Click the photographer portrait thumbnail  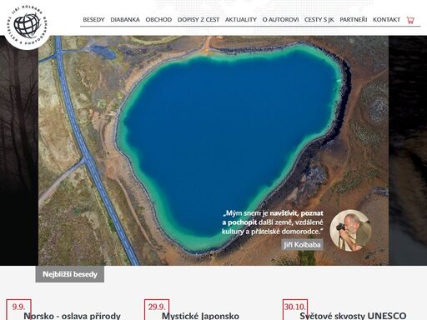(x=350, y=231)
